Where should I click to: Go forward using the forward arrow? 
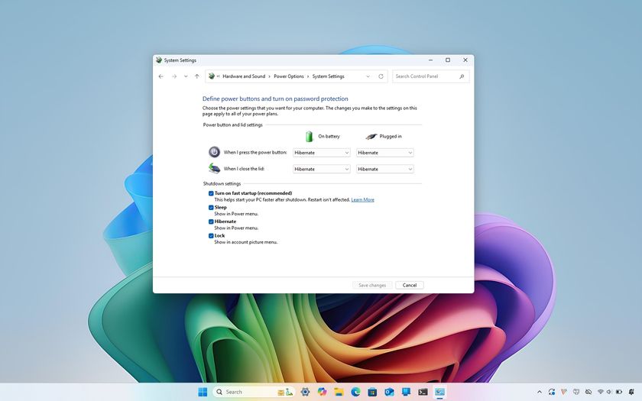click(174, 76)
